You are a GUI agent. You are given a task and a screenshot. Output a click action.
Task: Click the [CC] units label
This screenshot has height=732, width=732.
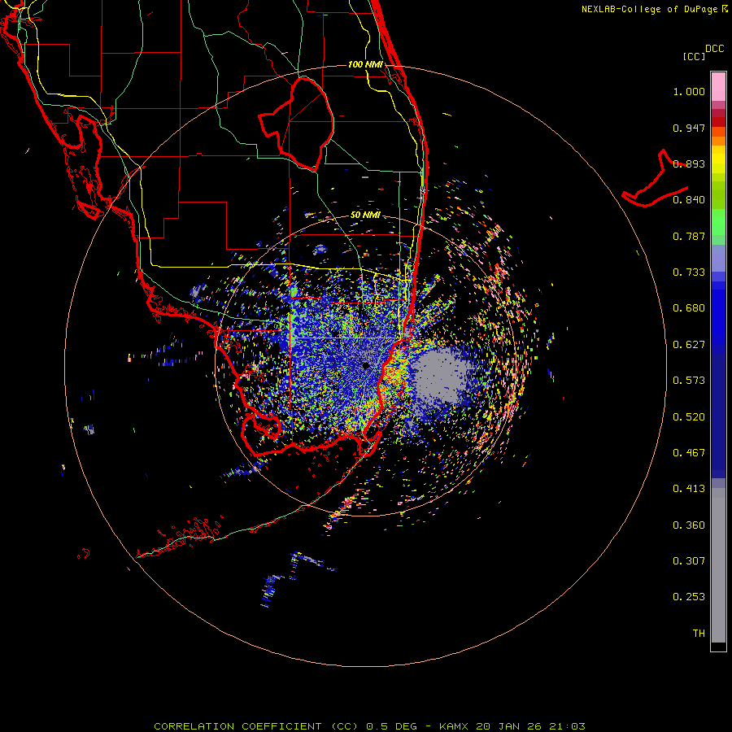pyautogui.click(x=694, y=56)
